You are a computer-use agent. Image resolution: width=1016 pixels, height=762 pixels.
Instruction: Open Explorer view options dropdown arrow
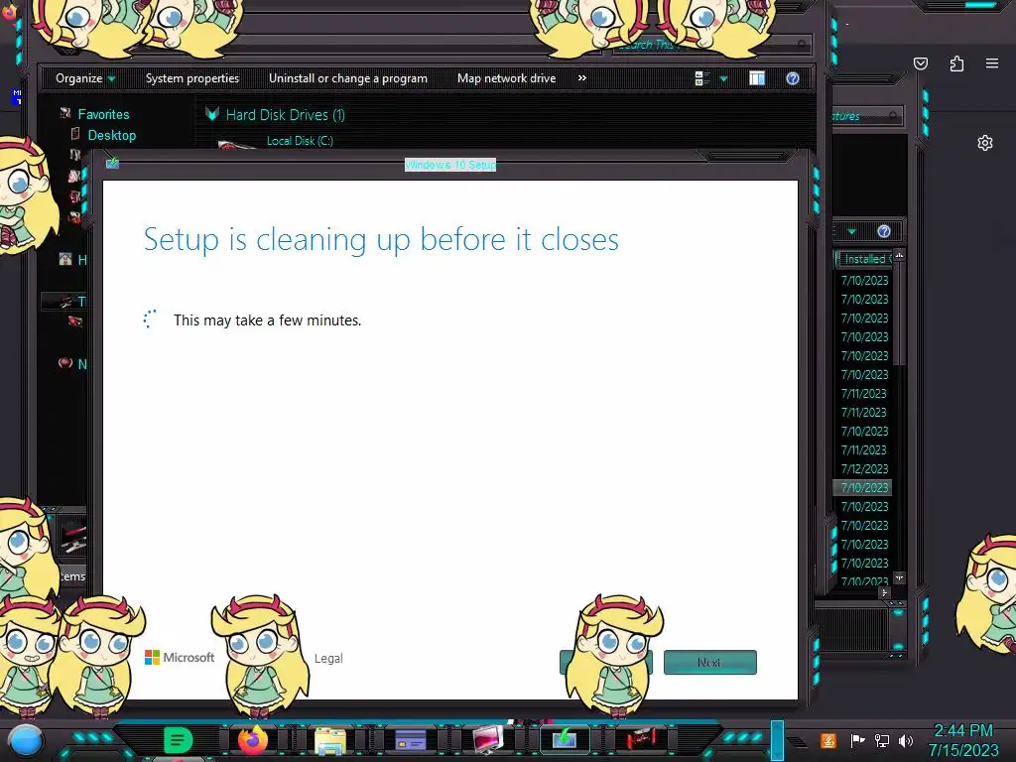tap(723, 78)
